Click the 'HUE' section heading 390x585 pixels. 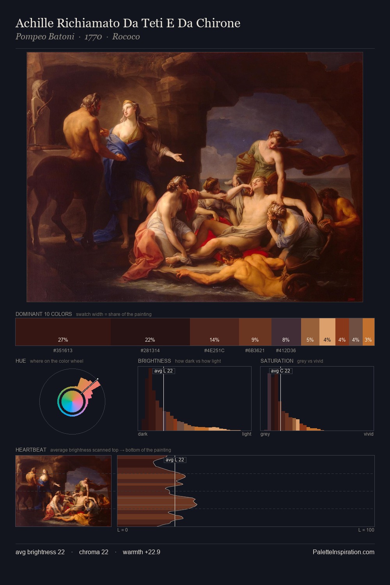(x=21, y=361)
